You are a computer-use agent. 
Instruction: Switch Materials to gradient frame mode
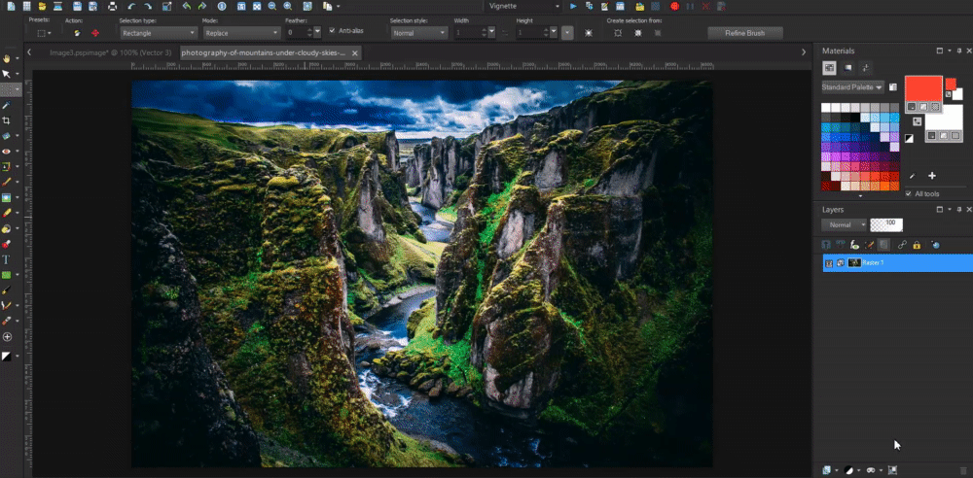point(847,68)
